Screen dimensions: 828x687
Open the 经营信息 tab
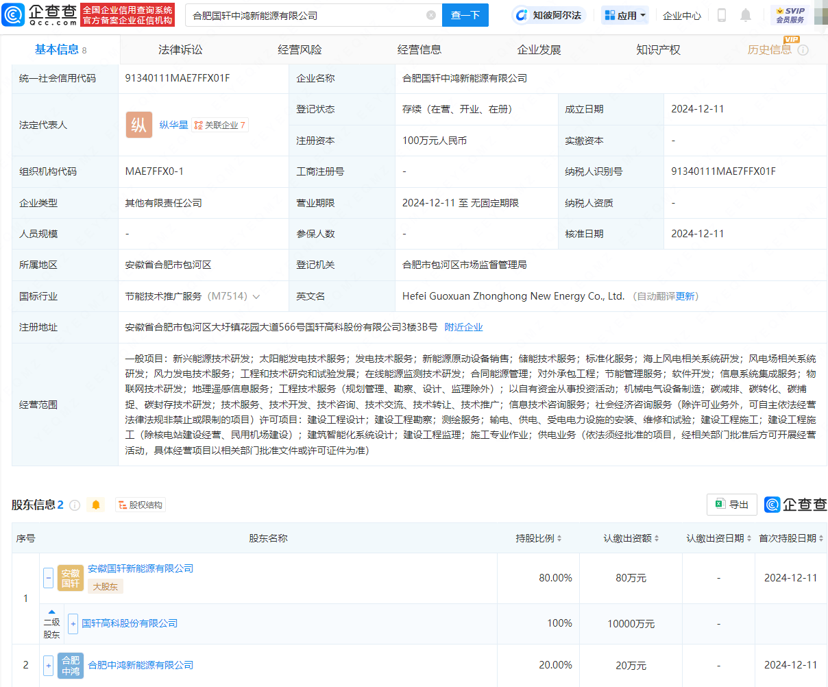pos(419,49)
